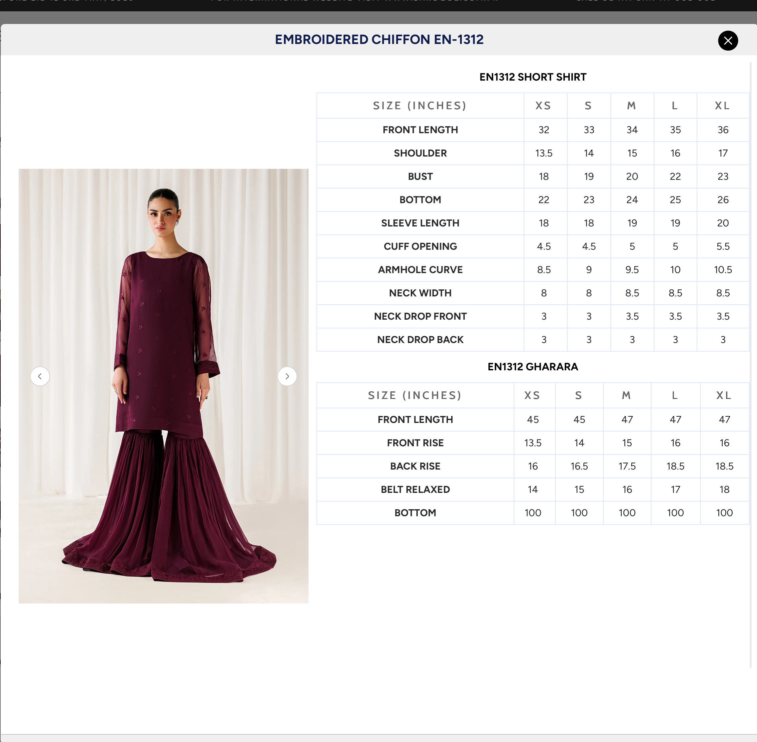Show previous product image
This screenshot has width=757, height=742.
pyautogui.click(x=40, y=376)
